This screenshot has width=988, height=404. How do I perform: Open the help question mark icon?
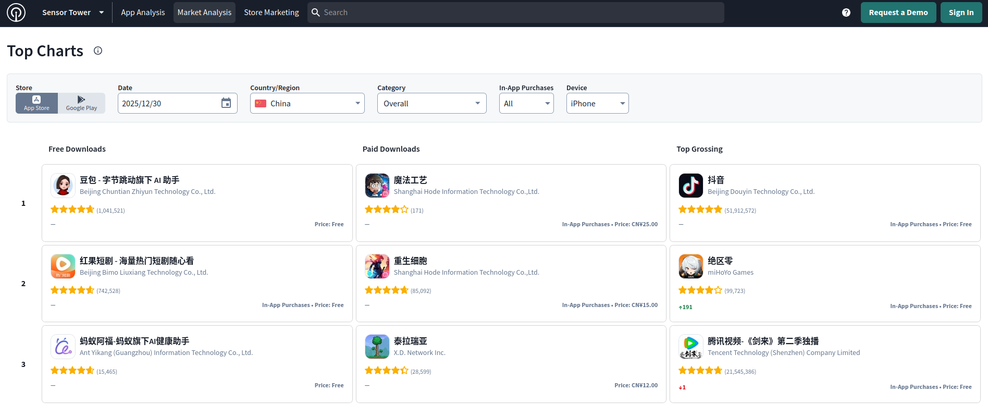click(846, 13)
